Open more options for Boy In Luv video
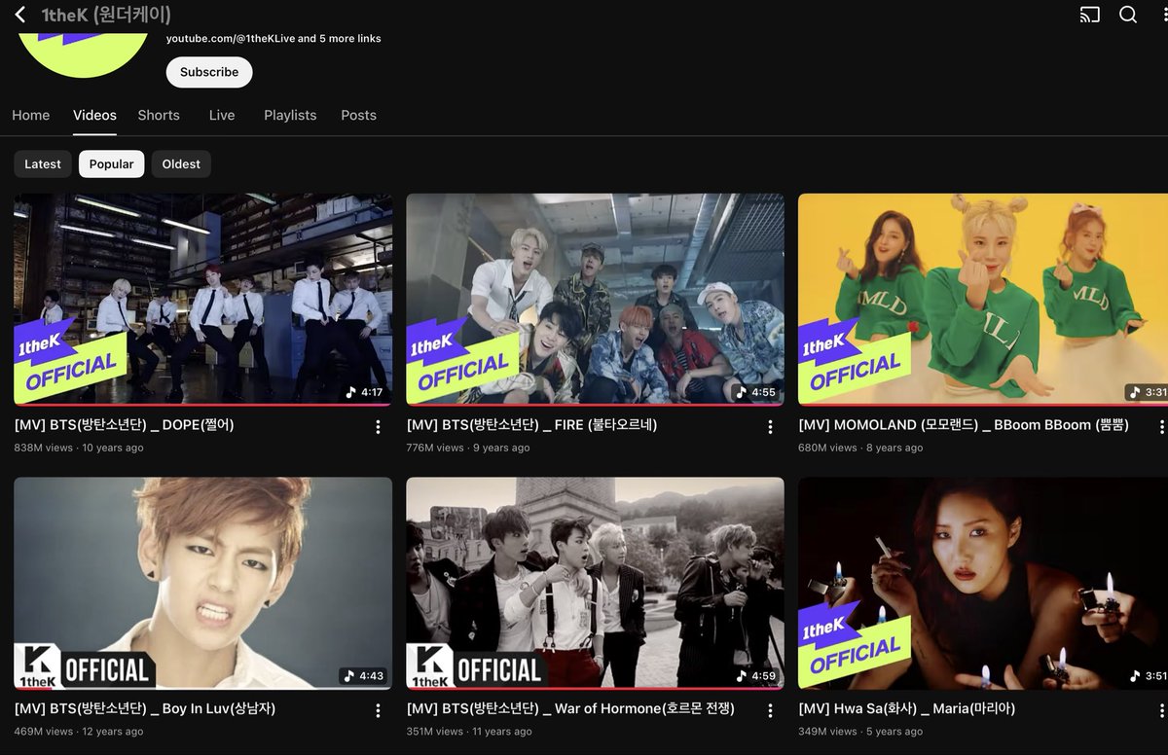The image size is (1168, 755). [x=378, y=711]
